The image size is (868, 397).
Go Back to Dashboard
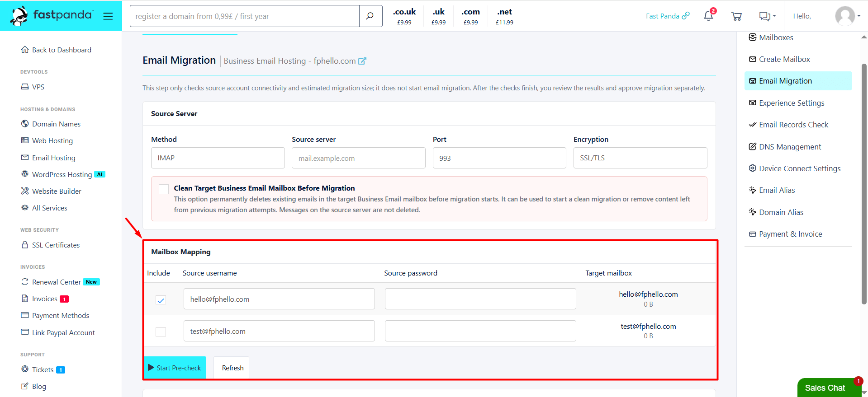tap(56, 50)
